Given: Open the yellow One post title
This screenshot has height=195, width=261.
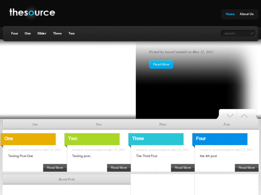Looking at the screenshot, I should tap(9, 138).
